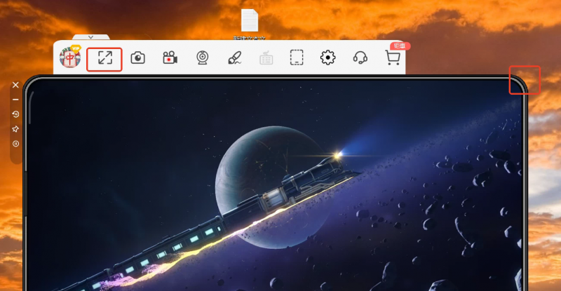Rotate the mirrored screen using the rotate icon

(x=15, y=114)
